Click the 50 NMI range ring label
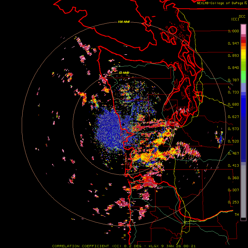 (x=124, y=73)
